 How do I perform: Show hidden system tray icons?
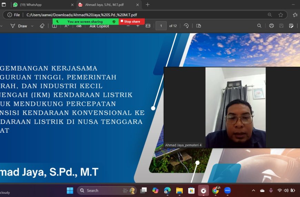point(253,190)
